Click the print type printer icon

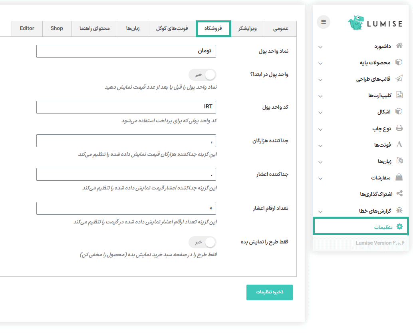point(399,128)
